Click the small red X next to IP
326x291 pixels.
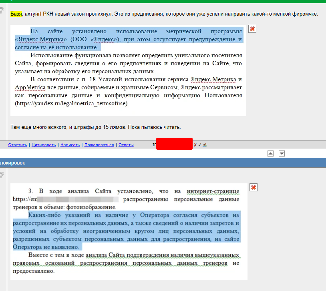pos(195,145)
